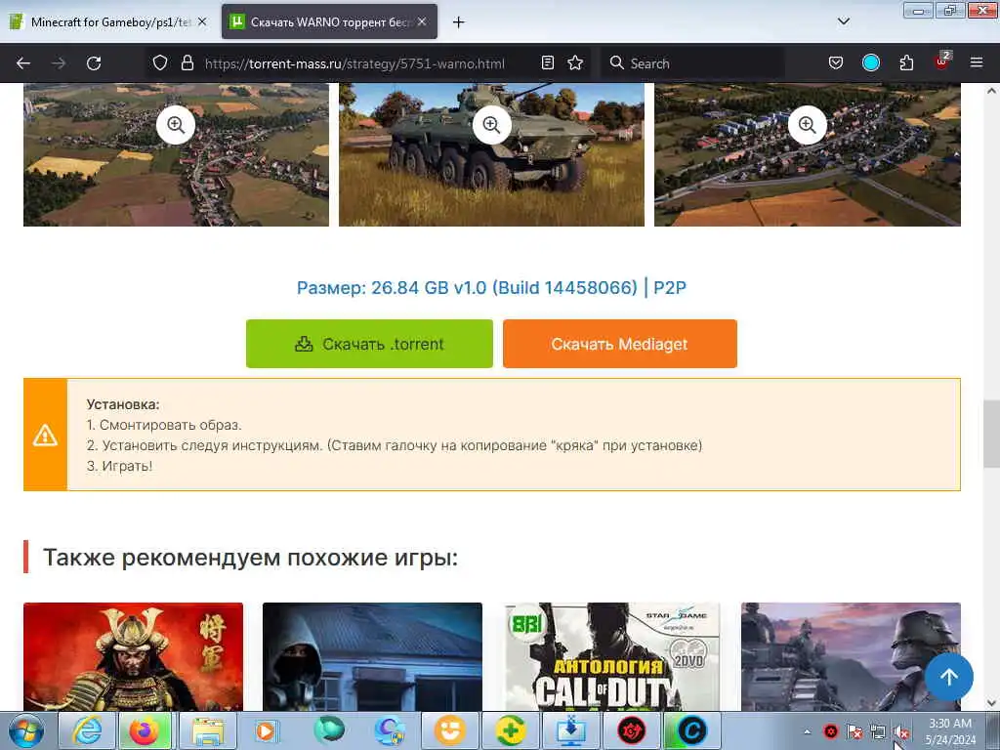The height and width of the screenshot is (750, 1000).
Task: Expand list all tabs chevron
Action: point(843,21)
